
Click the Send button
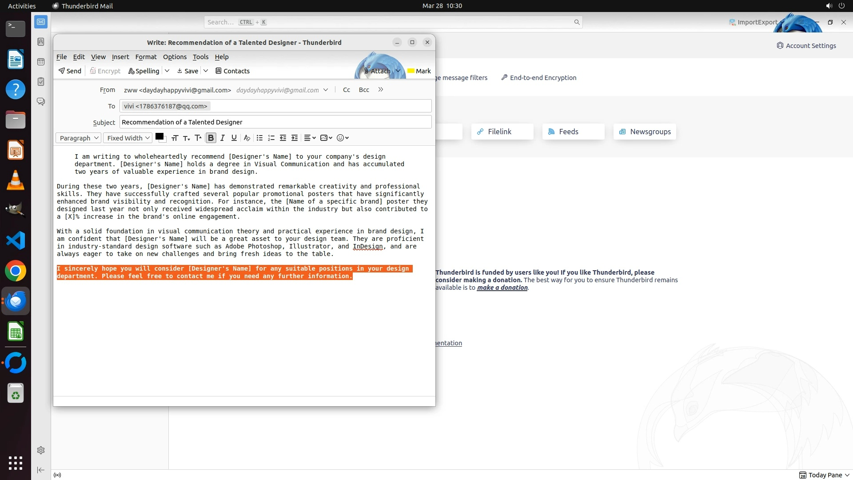coord(70,71)
